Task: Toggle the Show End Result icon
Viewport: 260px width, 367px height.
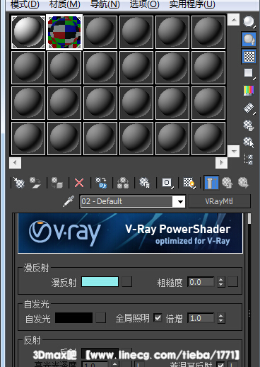Action: (x=211, y=183)
